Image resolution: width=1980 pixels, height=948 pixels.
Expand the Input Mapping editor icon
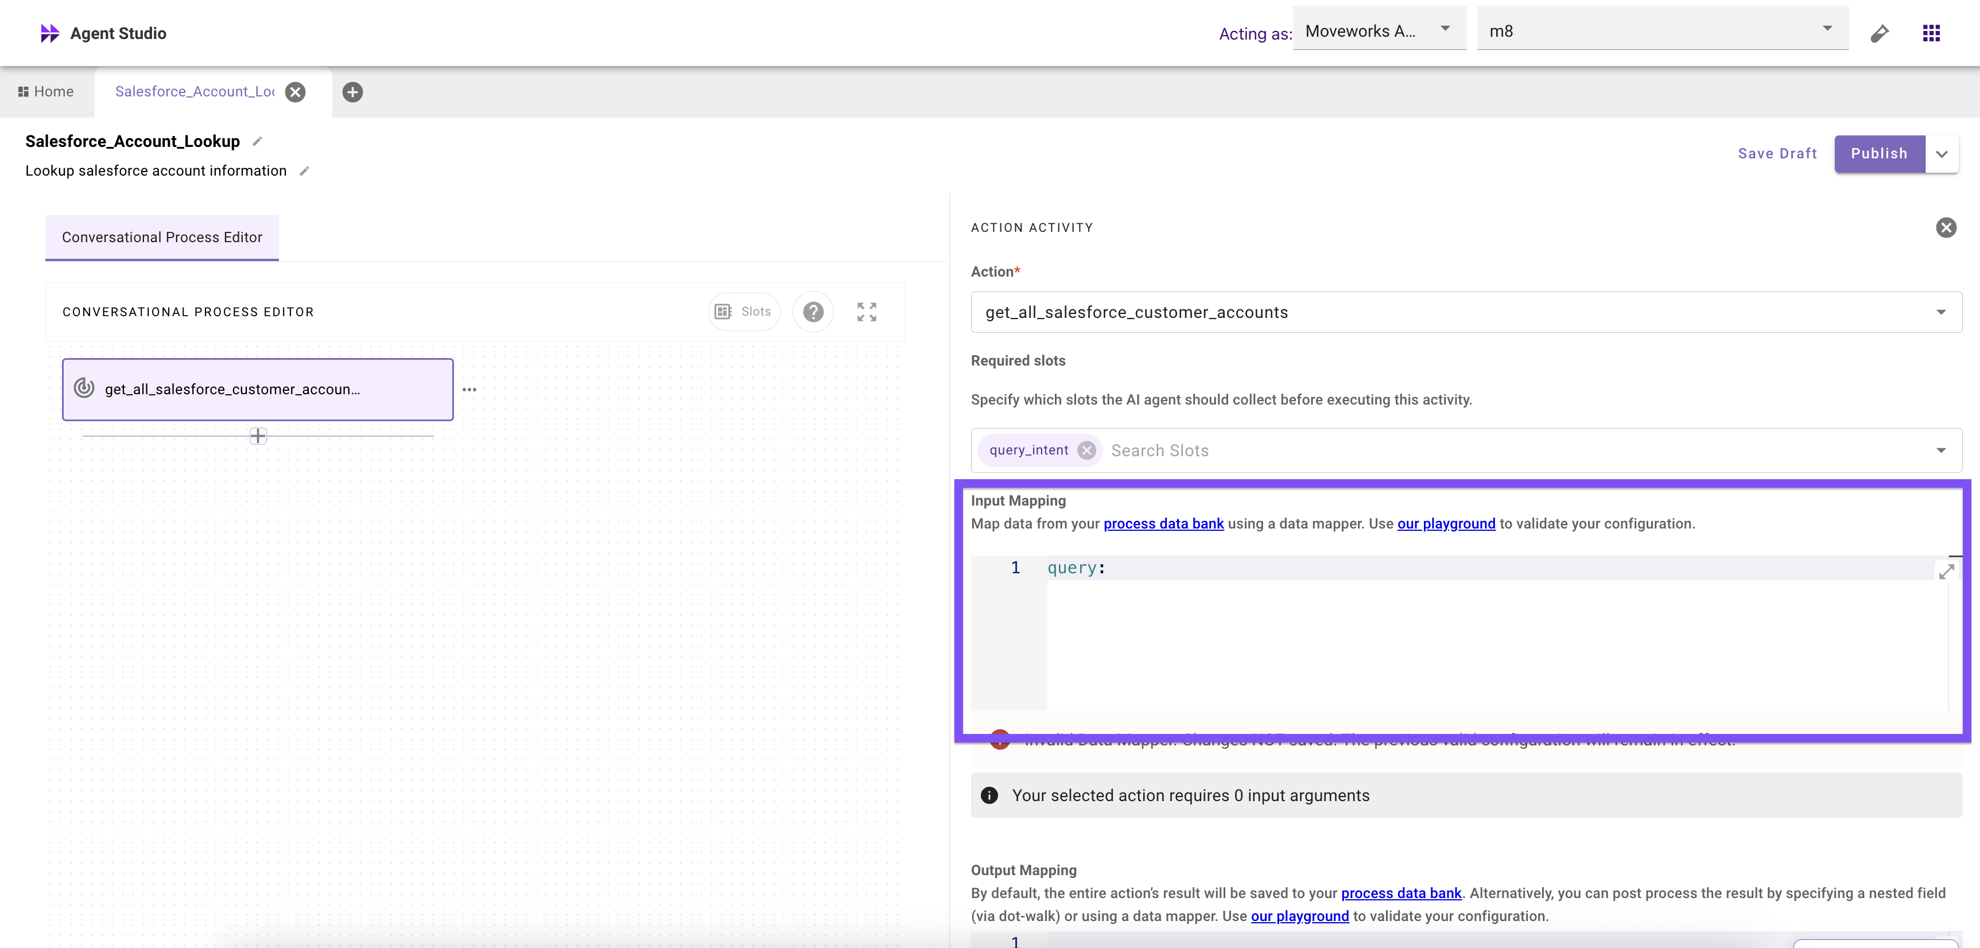[x=1946, y=571]
